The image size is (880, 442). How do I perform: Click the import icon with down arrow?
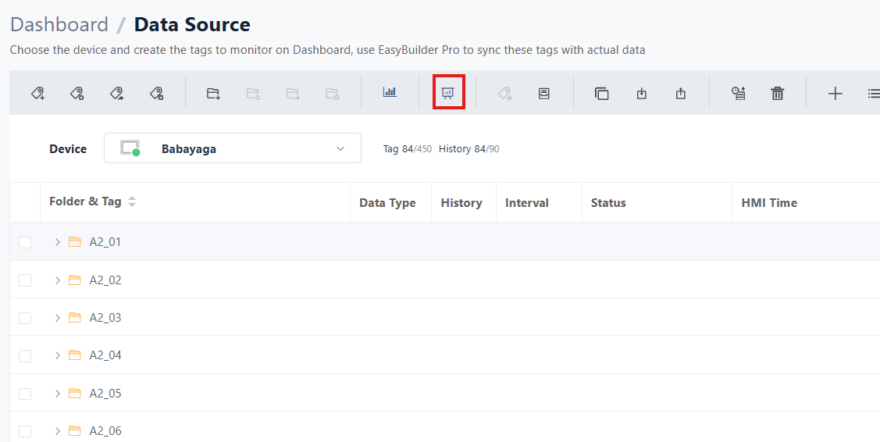tap(641, 94)
